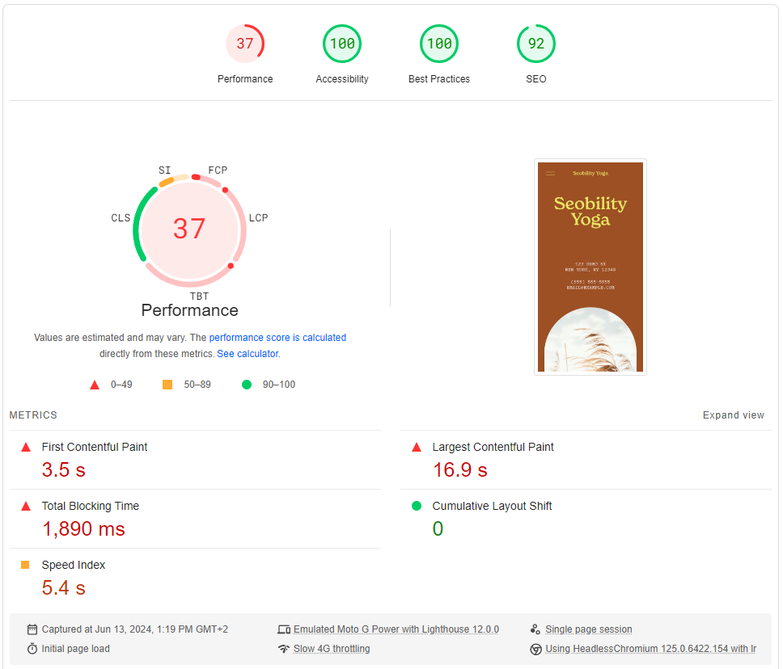Click the orange square beside Speed Index
Viewport: 783px width, 669px height.
coord(25,564)
